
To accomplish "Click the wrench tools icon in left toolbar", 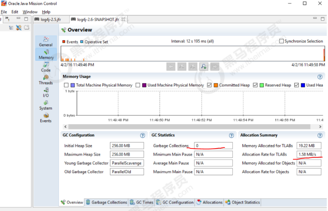I will coord(19,27).
